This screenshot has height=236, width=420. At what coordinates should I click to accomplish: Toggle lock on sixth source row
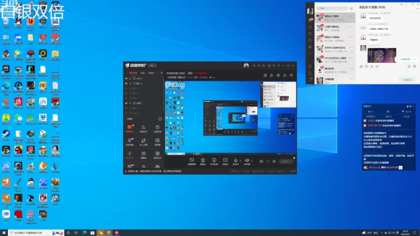[130, 103]
